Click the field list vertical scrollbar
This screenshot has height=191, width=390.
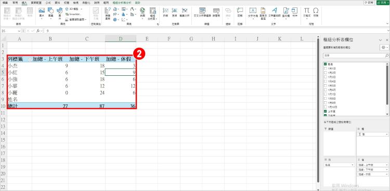point(387,85)
